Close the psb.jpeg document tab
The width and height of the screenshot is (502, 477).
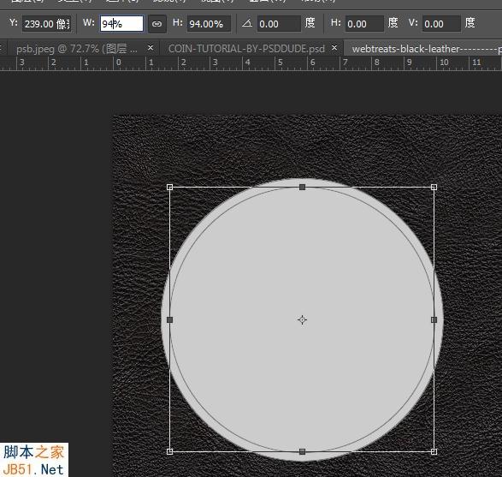pos(151,48)
